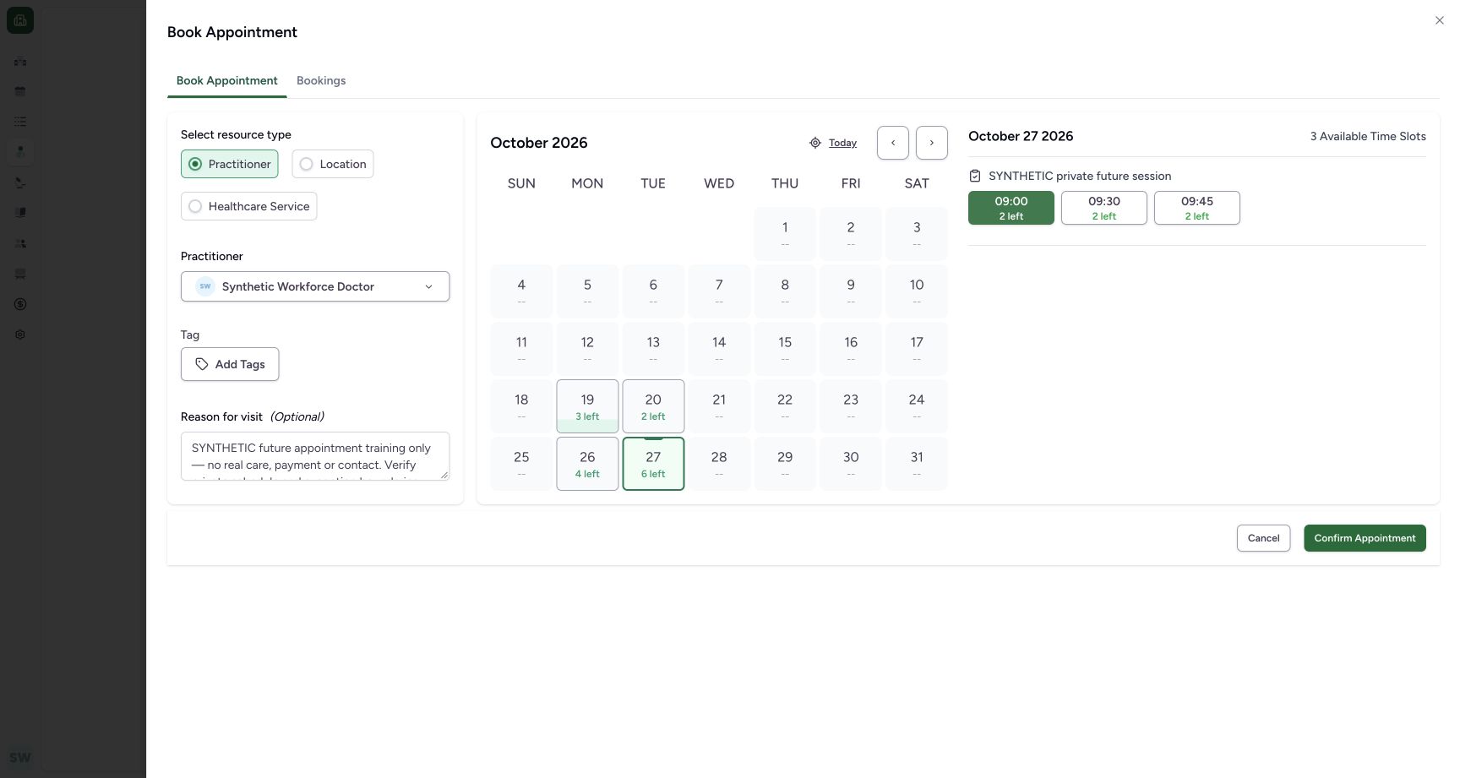Select the Location resource type
The height and width of the screenshot is (778, 1460).
[333, 164]
